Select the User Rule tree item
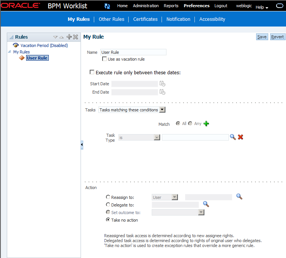Screen dimensions: 286x258 tap(37, 58)
